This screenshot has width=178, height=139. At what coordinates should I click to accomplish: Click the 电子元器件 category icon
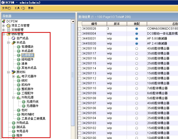coord(19,76)
